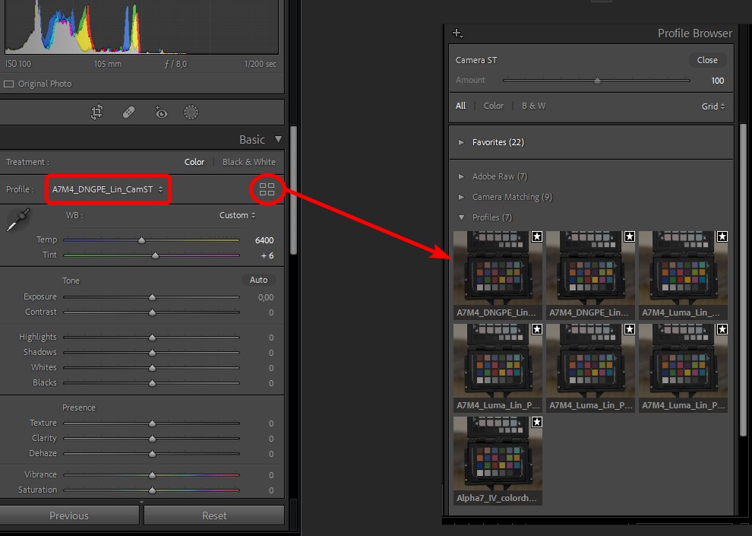This screenshot has height=536, width=752.
Task: Expand the Camera Matching (9) group
Action: 511,197
